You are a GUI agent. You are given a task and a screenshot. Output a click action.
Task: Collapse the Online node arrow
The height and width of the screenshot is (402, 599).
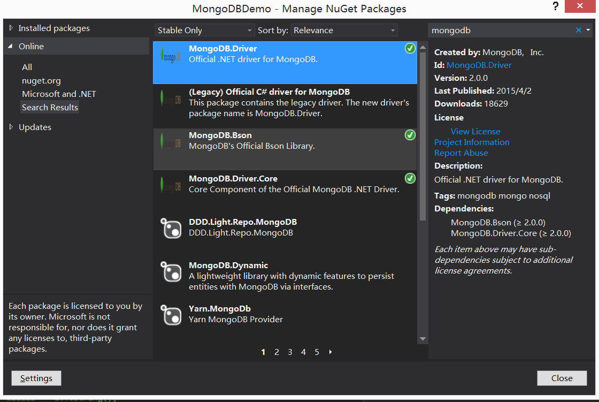(11, 46)
